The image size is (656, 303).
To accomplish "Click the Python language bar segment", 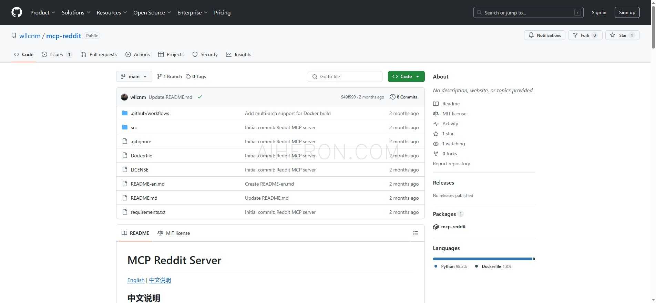I will click(483, 259).
